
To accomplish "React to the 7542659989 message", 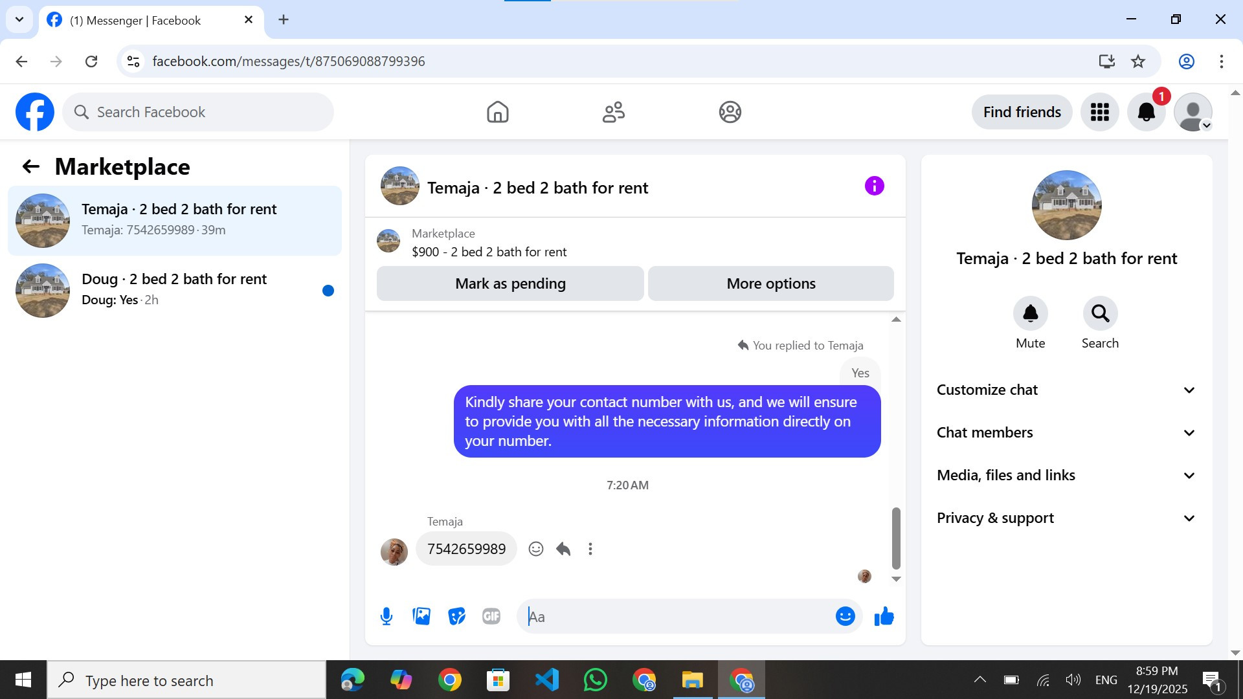I will point(535,549).
